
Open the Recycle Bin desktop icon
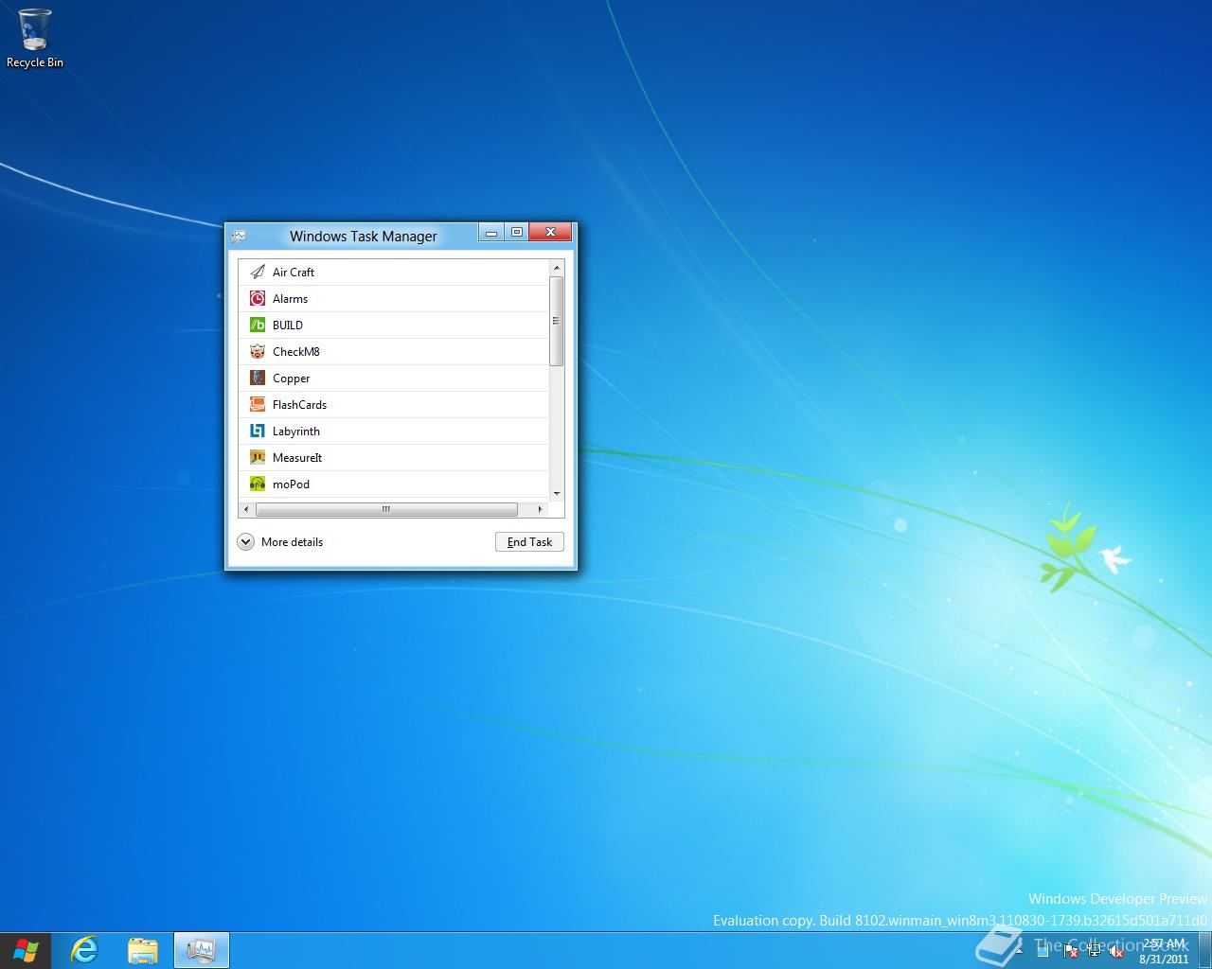click(35, 39)
